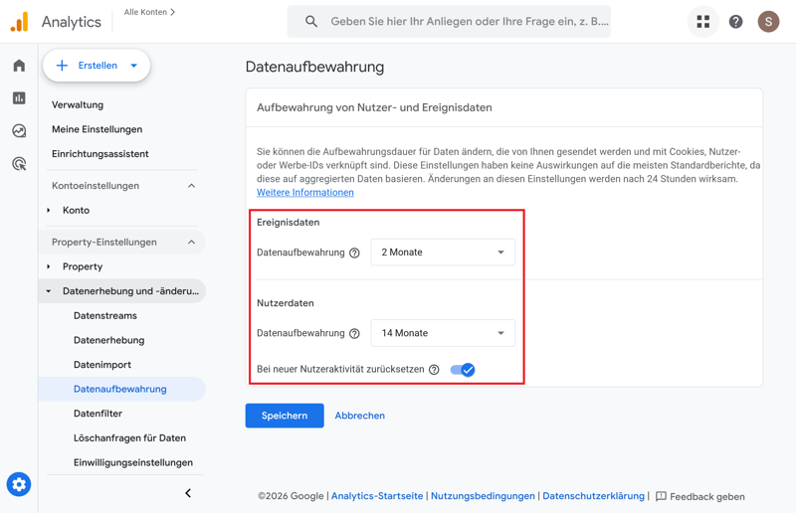Click help icon next to Ereignisdaten Datenaufbewahrung

tap(354, 253)
